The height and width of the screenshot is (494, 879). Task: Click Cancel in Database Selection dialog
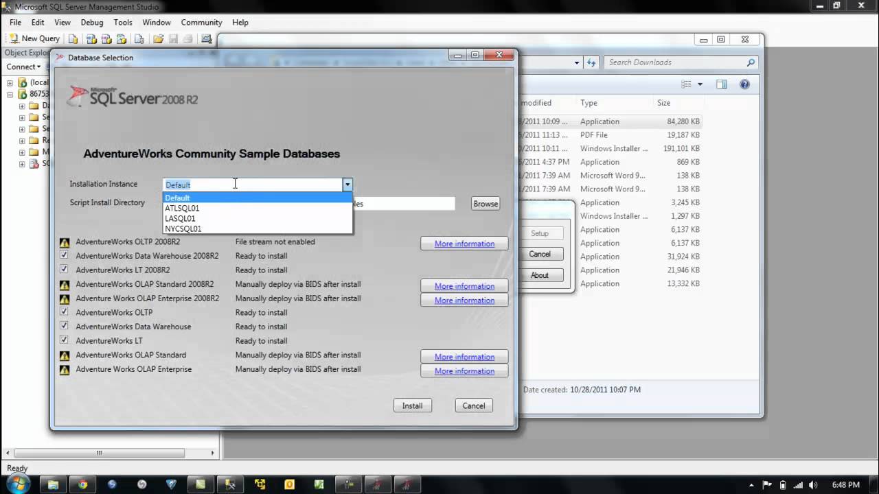pos(473,405)
